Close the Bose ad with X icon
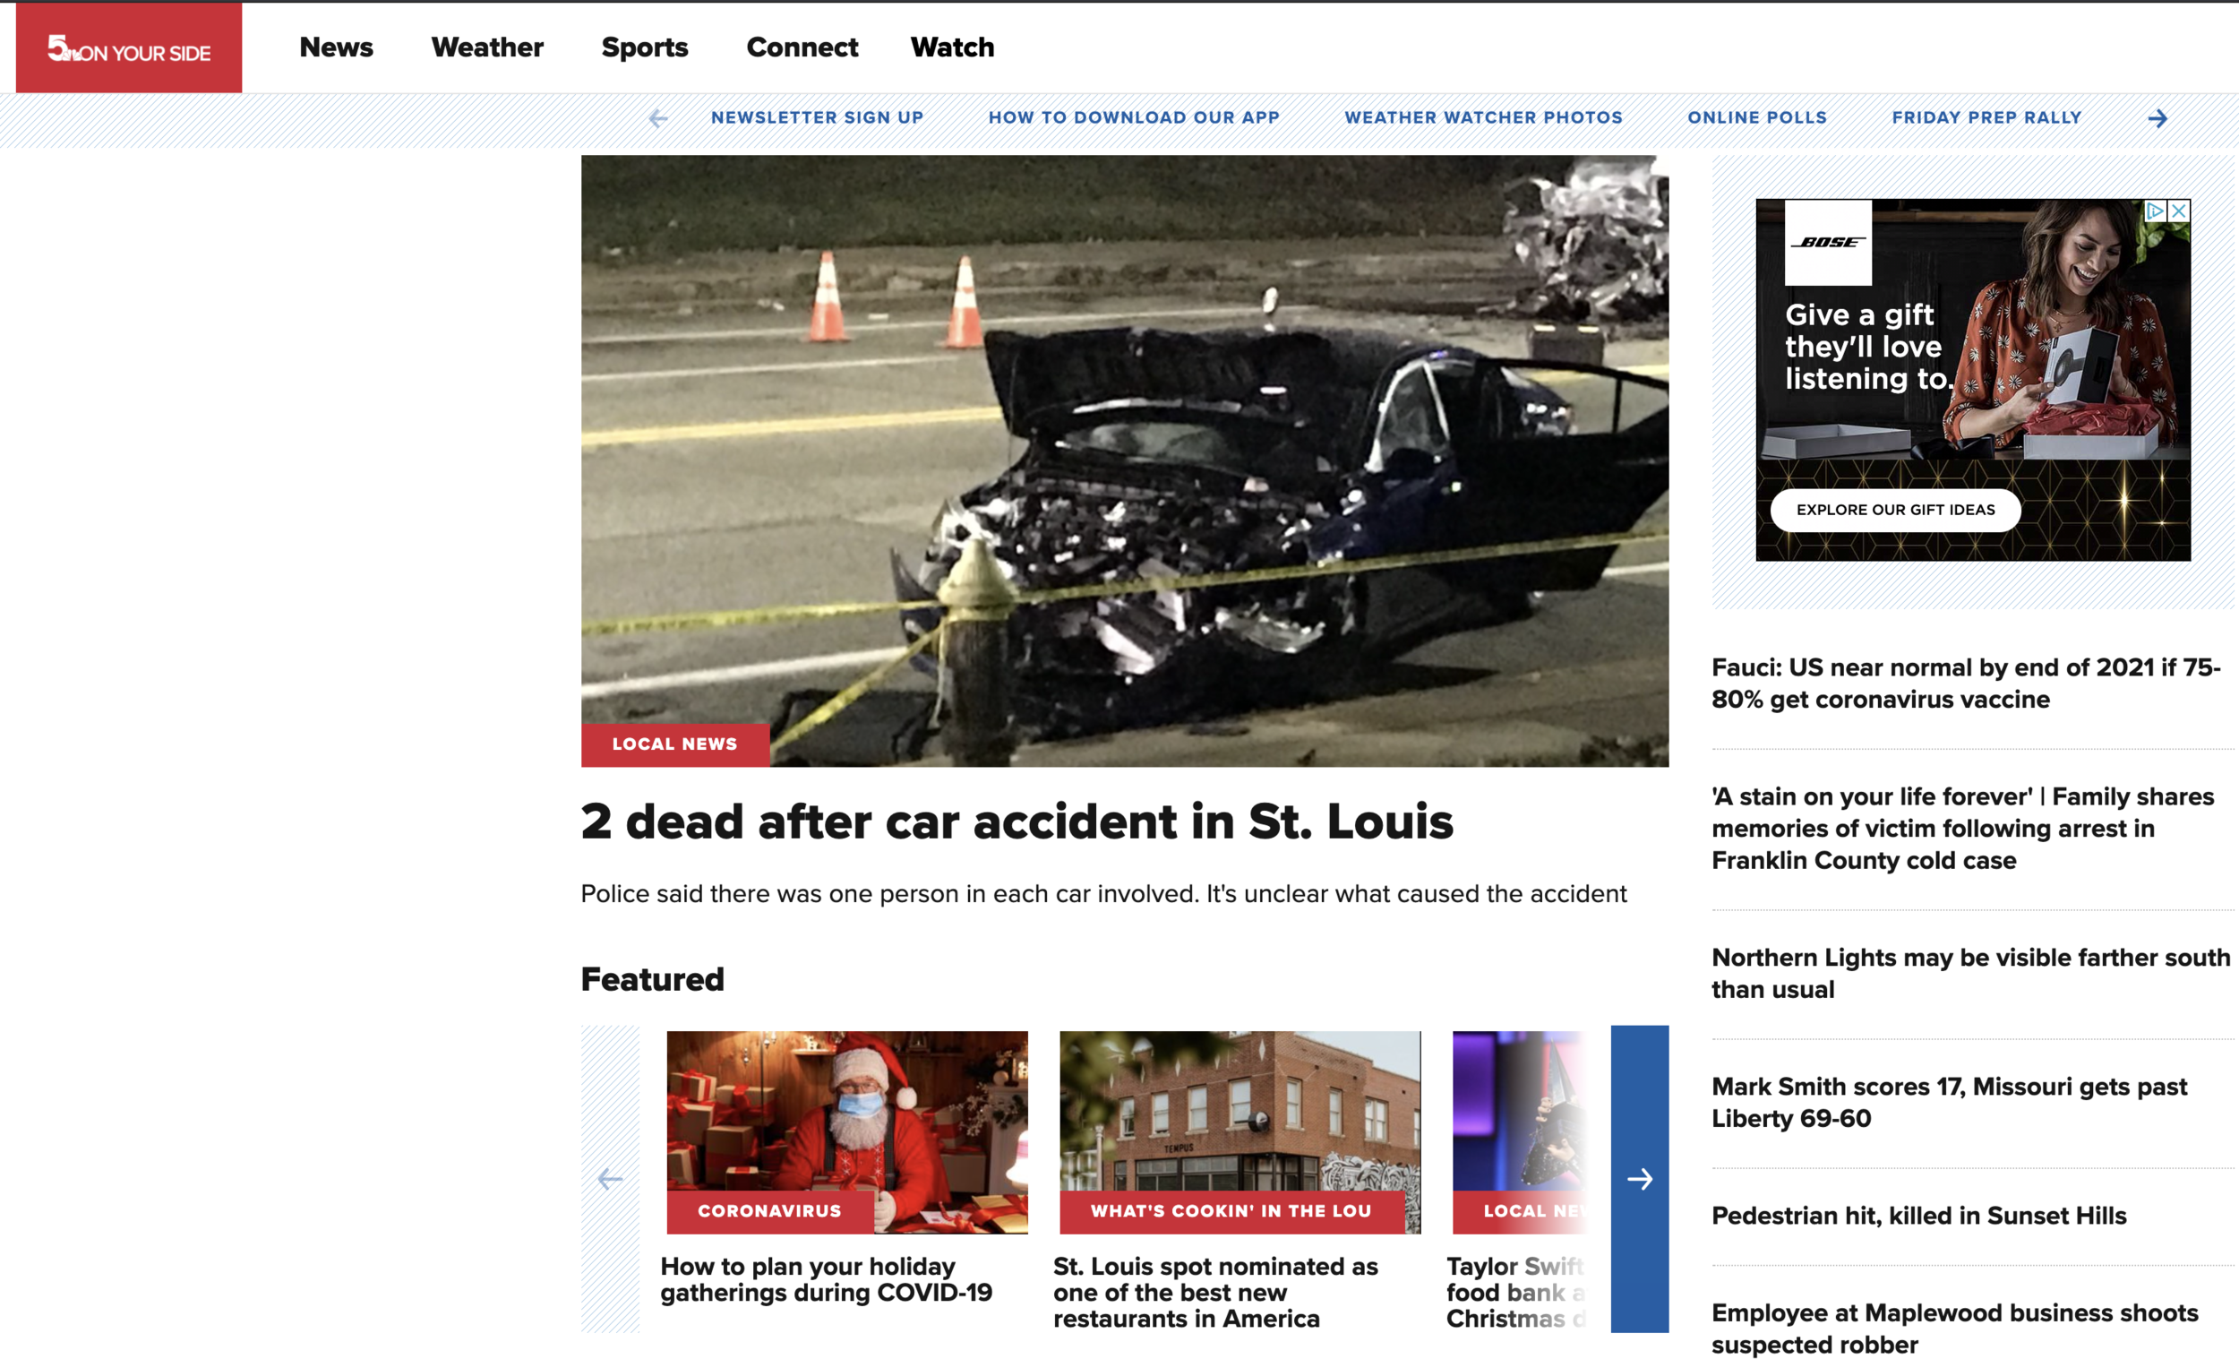The height and width of the screenshot is (1359, 2239). click(x=2178, y=211)
